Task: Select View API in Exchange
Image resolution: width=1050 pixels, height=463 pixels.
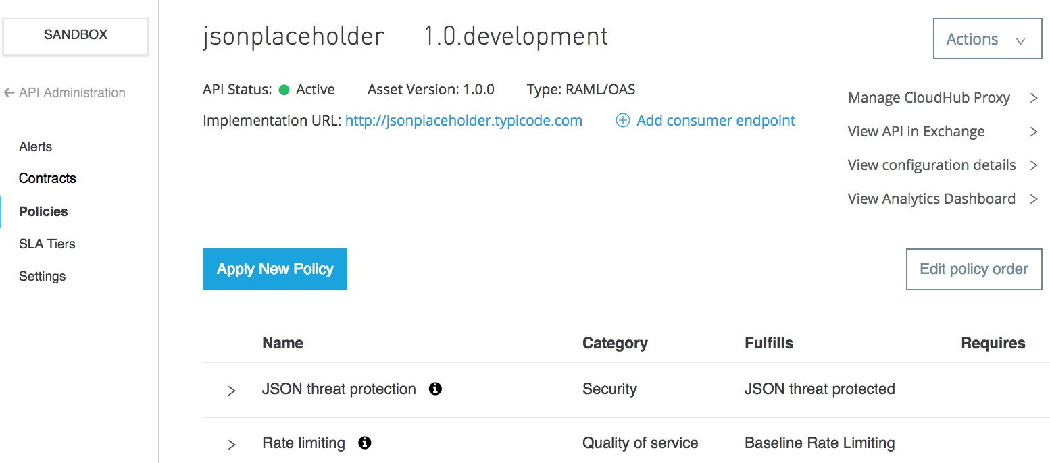Action: click(x=942, y=132)
